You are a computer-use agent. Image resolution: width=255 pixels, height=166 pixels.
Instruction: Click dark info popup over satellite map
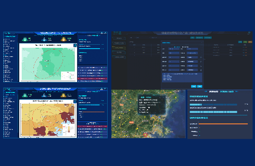[x=152, y=105]
